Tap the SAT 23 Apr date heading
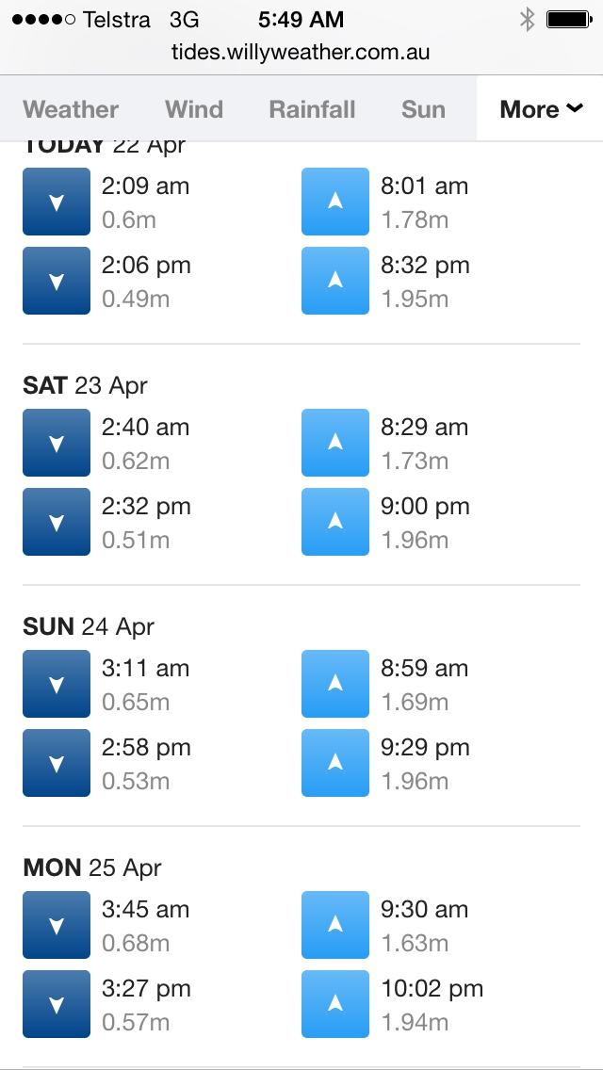This screenshot has height=1070, width=603. point(86,385)
